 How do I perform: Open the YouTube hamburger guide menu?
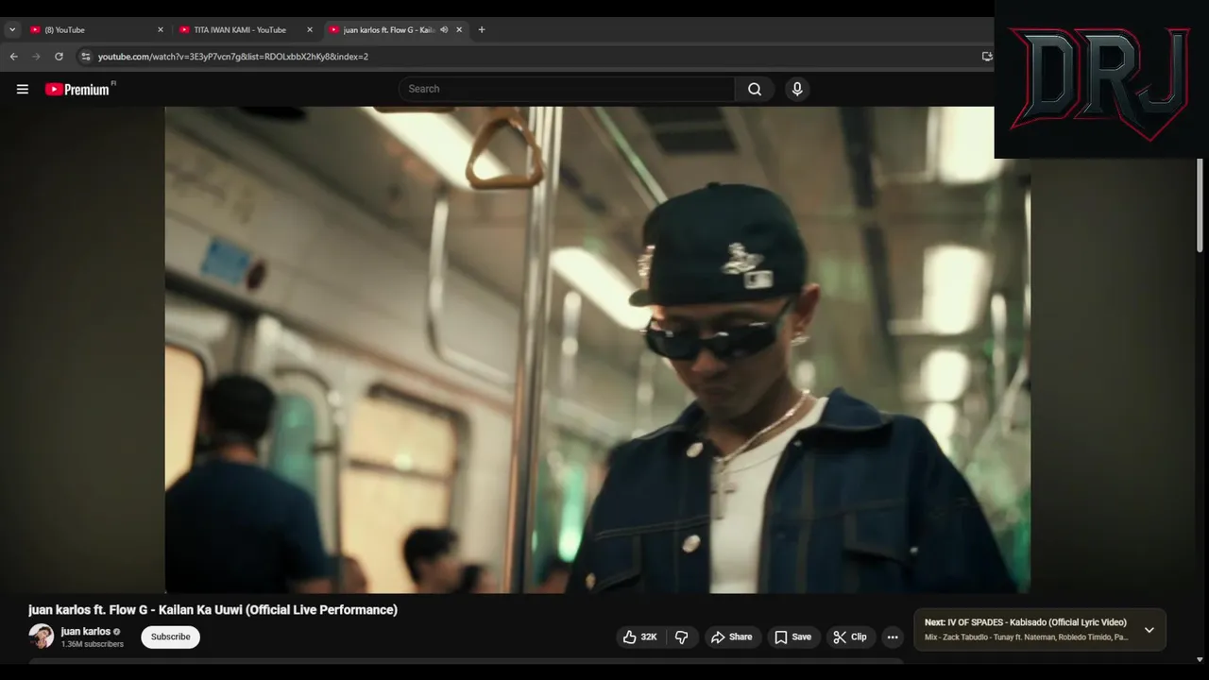tap(23, 89)
